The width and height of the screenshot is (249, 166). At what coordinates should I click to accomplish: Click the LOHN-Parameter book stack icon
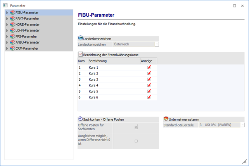click(x=12, y=30)
